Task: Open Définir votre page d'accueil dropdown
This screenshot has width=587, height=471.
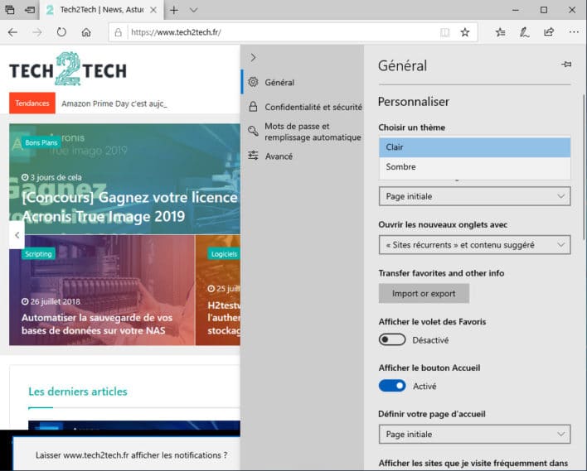Action: (474, 434)
